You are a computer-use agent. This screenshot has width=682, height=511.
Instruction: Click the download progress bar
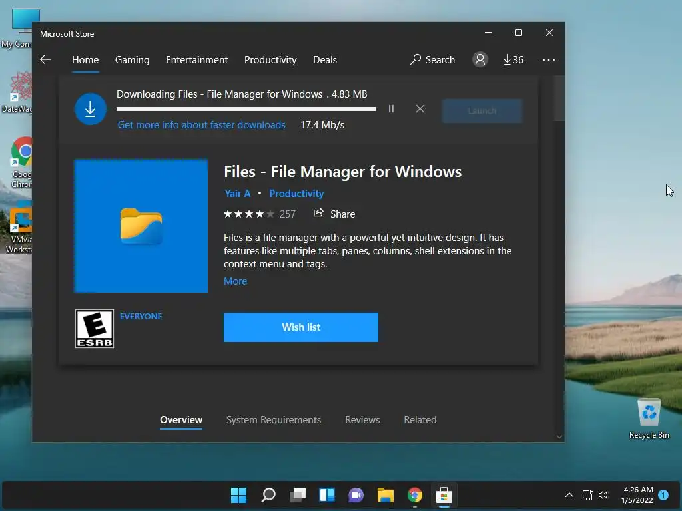(x=246, y=109)
